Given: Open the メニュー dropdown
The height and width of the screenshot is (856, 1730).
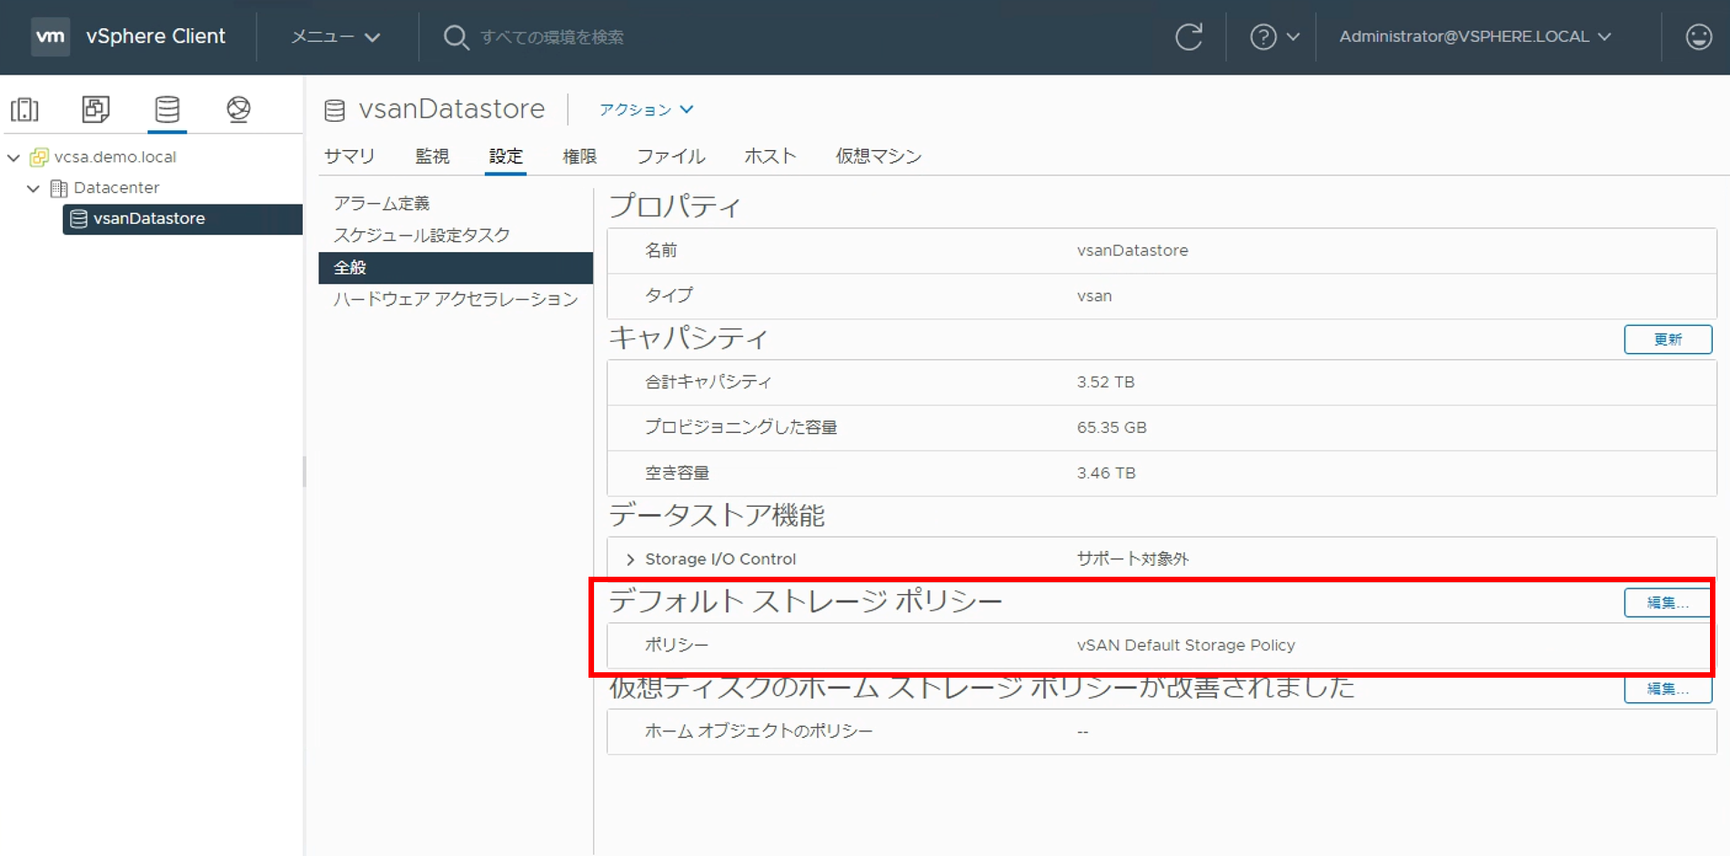Looking at the screenshot, I should (335, 37).
